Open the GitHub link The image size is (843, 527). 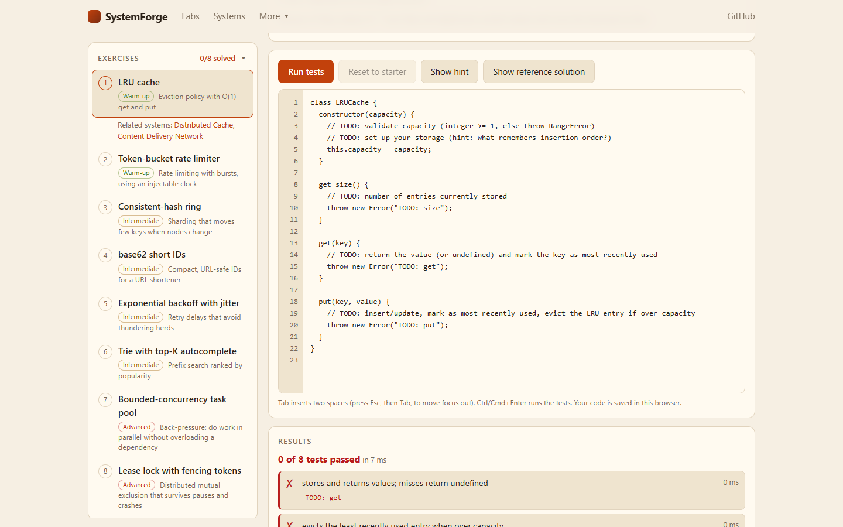[741, 16]
